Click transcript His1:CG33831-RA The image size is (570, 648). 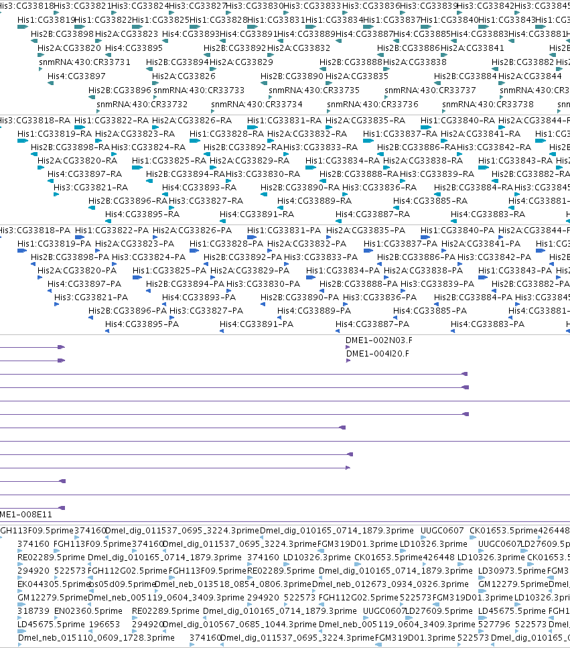[x=284, y=120]
